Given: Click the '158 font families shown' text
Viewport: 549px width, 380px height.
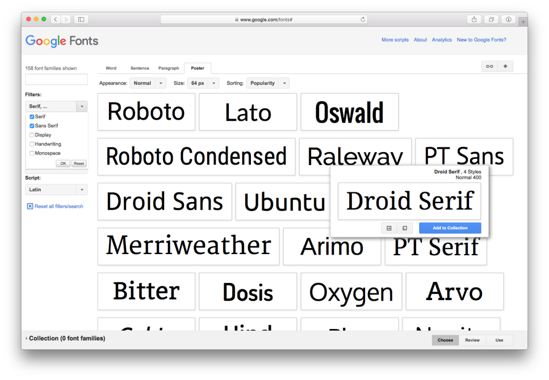Looking at the screenshot, I should pos(51,68).
